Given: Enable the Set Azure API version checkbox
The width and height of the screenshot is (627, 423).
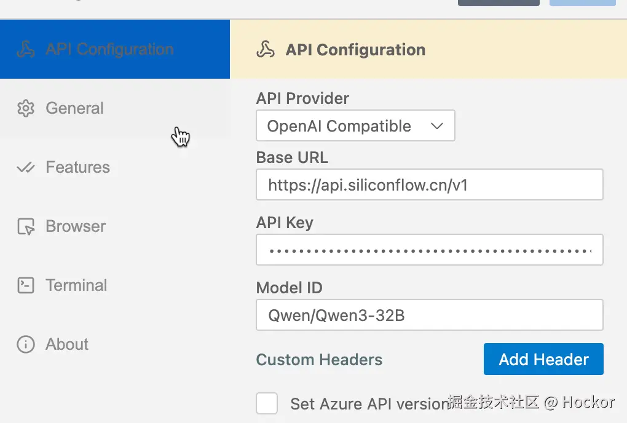Looking at the screenshot, I should coord(267,403).
